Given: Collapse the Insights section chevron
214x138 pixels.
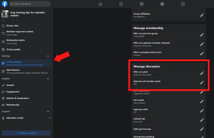Looking at the screenshot, I should [48, 79].
